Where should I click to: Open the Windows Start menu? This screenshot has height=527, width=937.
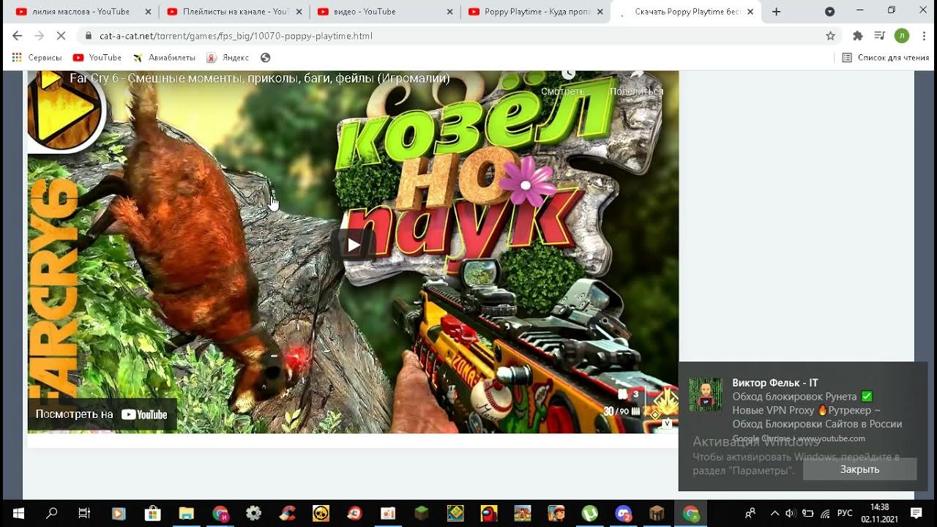click(x=18, y=513)
